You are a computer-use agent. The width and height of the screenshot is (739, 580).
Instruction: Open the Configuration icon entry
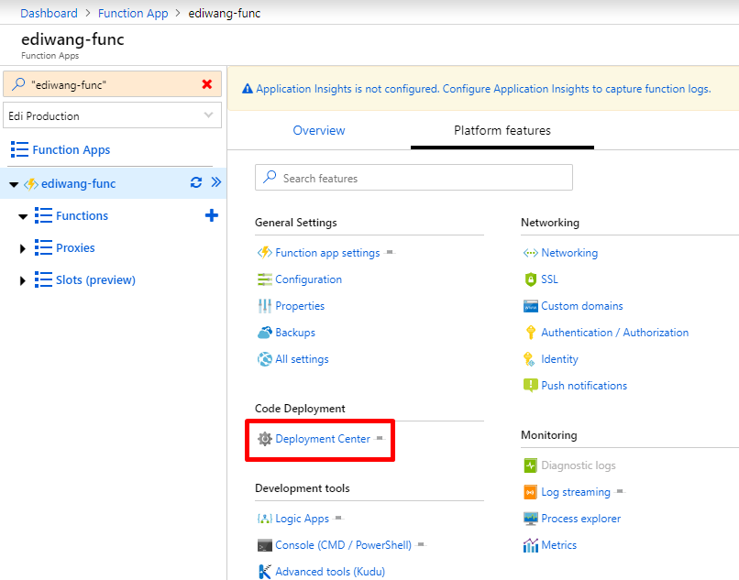pyautogui.click(x=265, y=279)
